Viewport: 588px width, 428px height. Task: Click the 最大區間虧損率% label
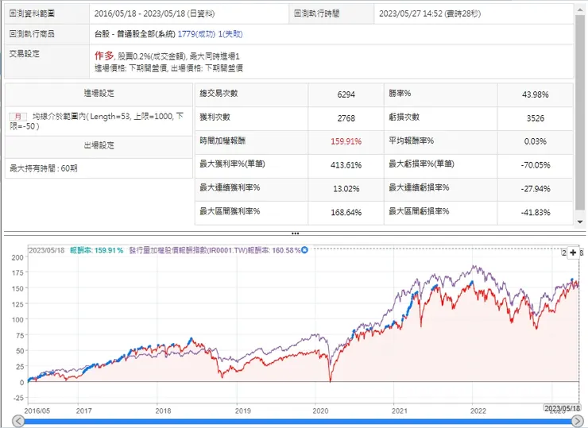point(419,211)
